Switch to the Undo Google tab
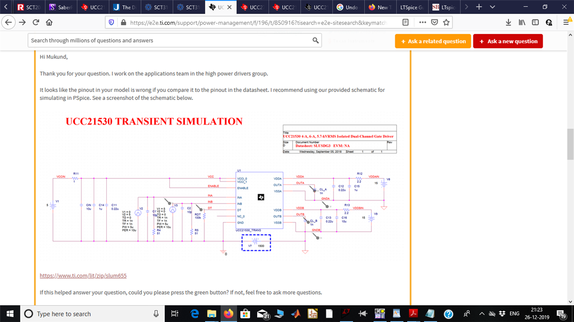 348,7
